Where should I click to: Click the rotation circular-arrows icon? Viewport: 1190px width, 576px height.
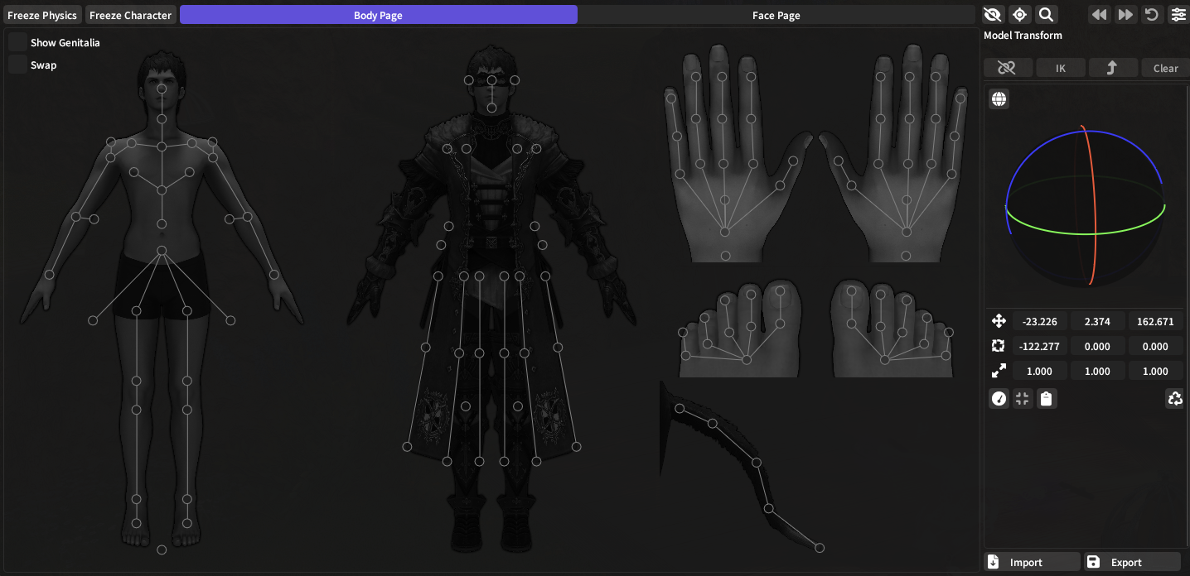999,346
